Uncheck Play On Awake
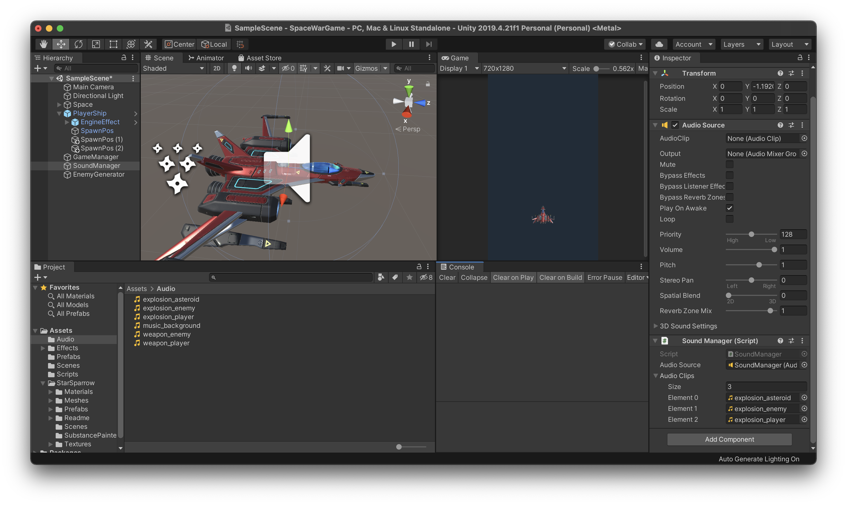 pos(729,208)
